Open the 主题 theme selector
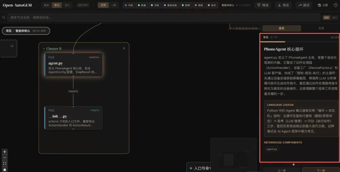This screenshot has height=172, width=340. (323, 5)
